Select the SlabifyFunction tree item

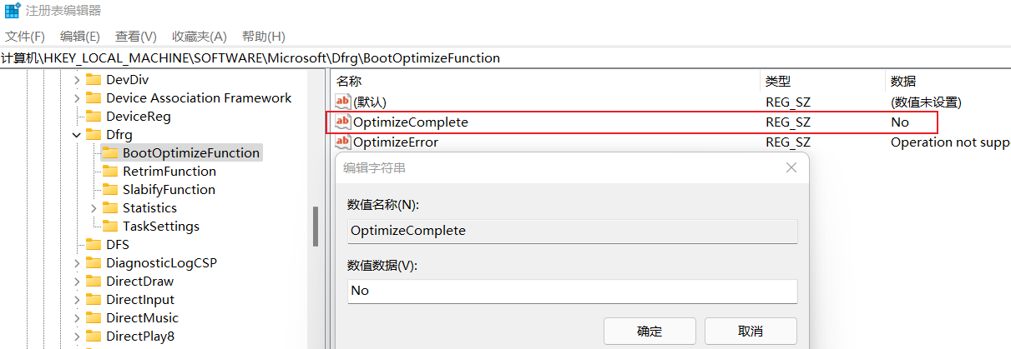point(169,190)
